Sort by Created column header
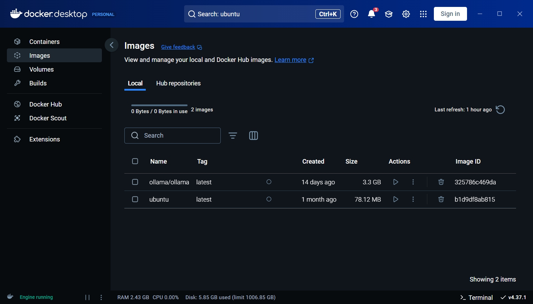 point(313,162)
